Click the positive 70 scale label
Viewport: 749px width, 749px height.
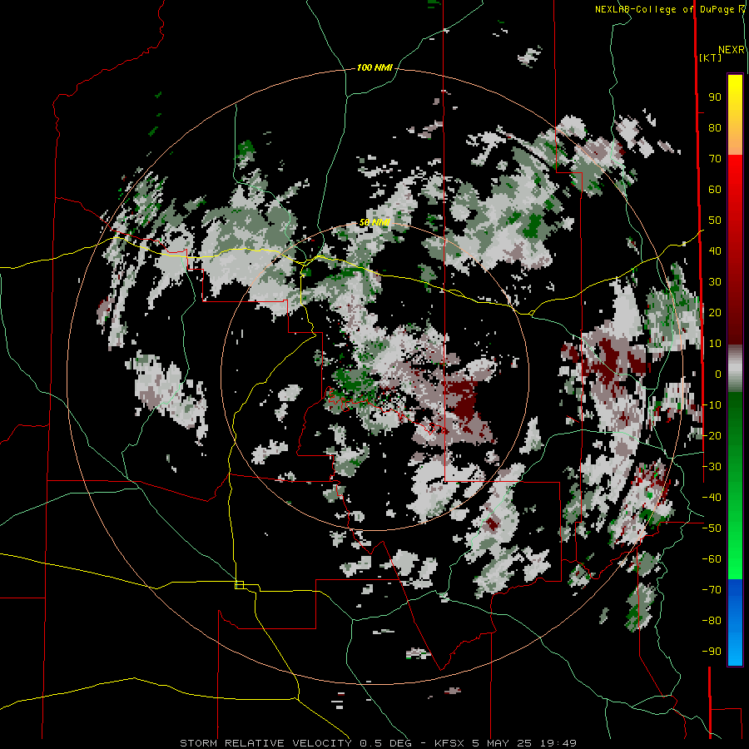[x=715, y=159]
